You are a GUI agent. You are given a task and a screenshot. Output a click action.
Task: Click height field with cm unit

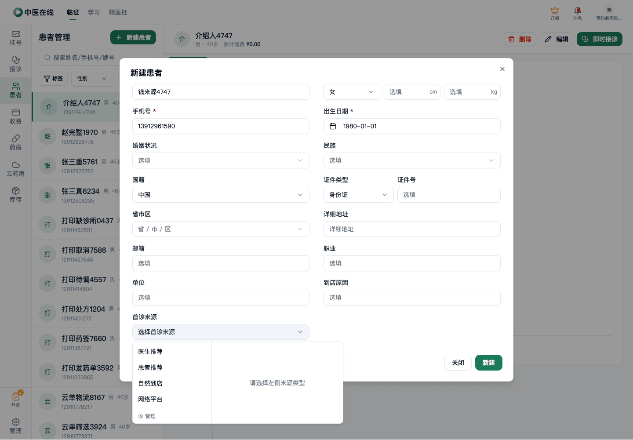(412, 92)
